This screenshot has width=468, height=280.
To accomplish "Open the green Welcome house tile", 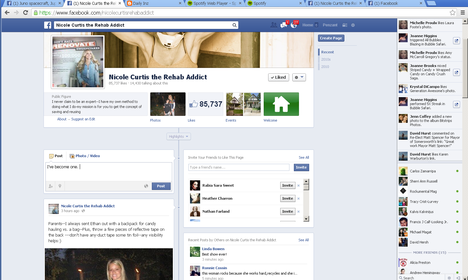I will coord(281,104).
